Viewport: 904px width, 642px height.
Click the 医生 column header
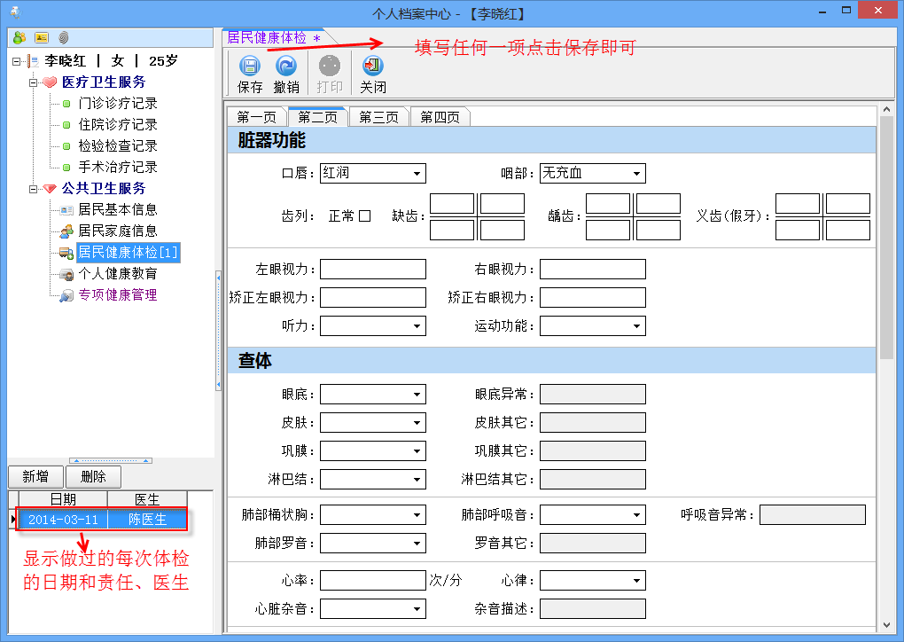click(148, 499)
